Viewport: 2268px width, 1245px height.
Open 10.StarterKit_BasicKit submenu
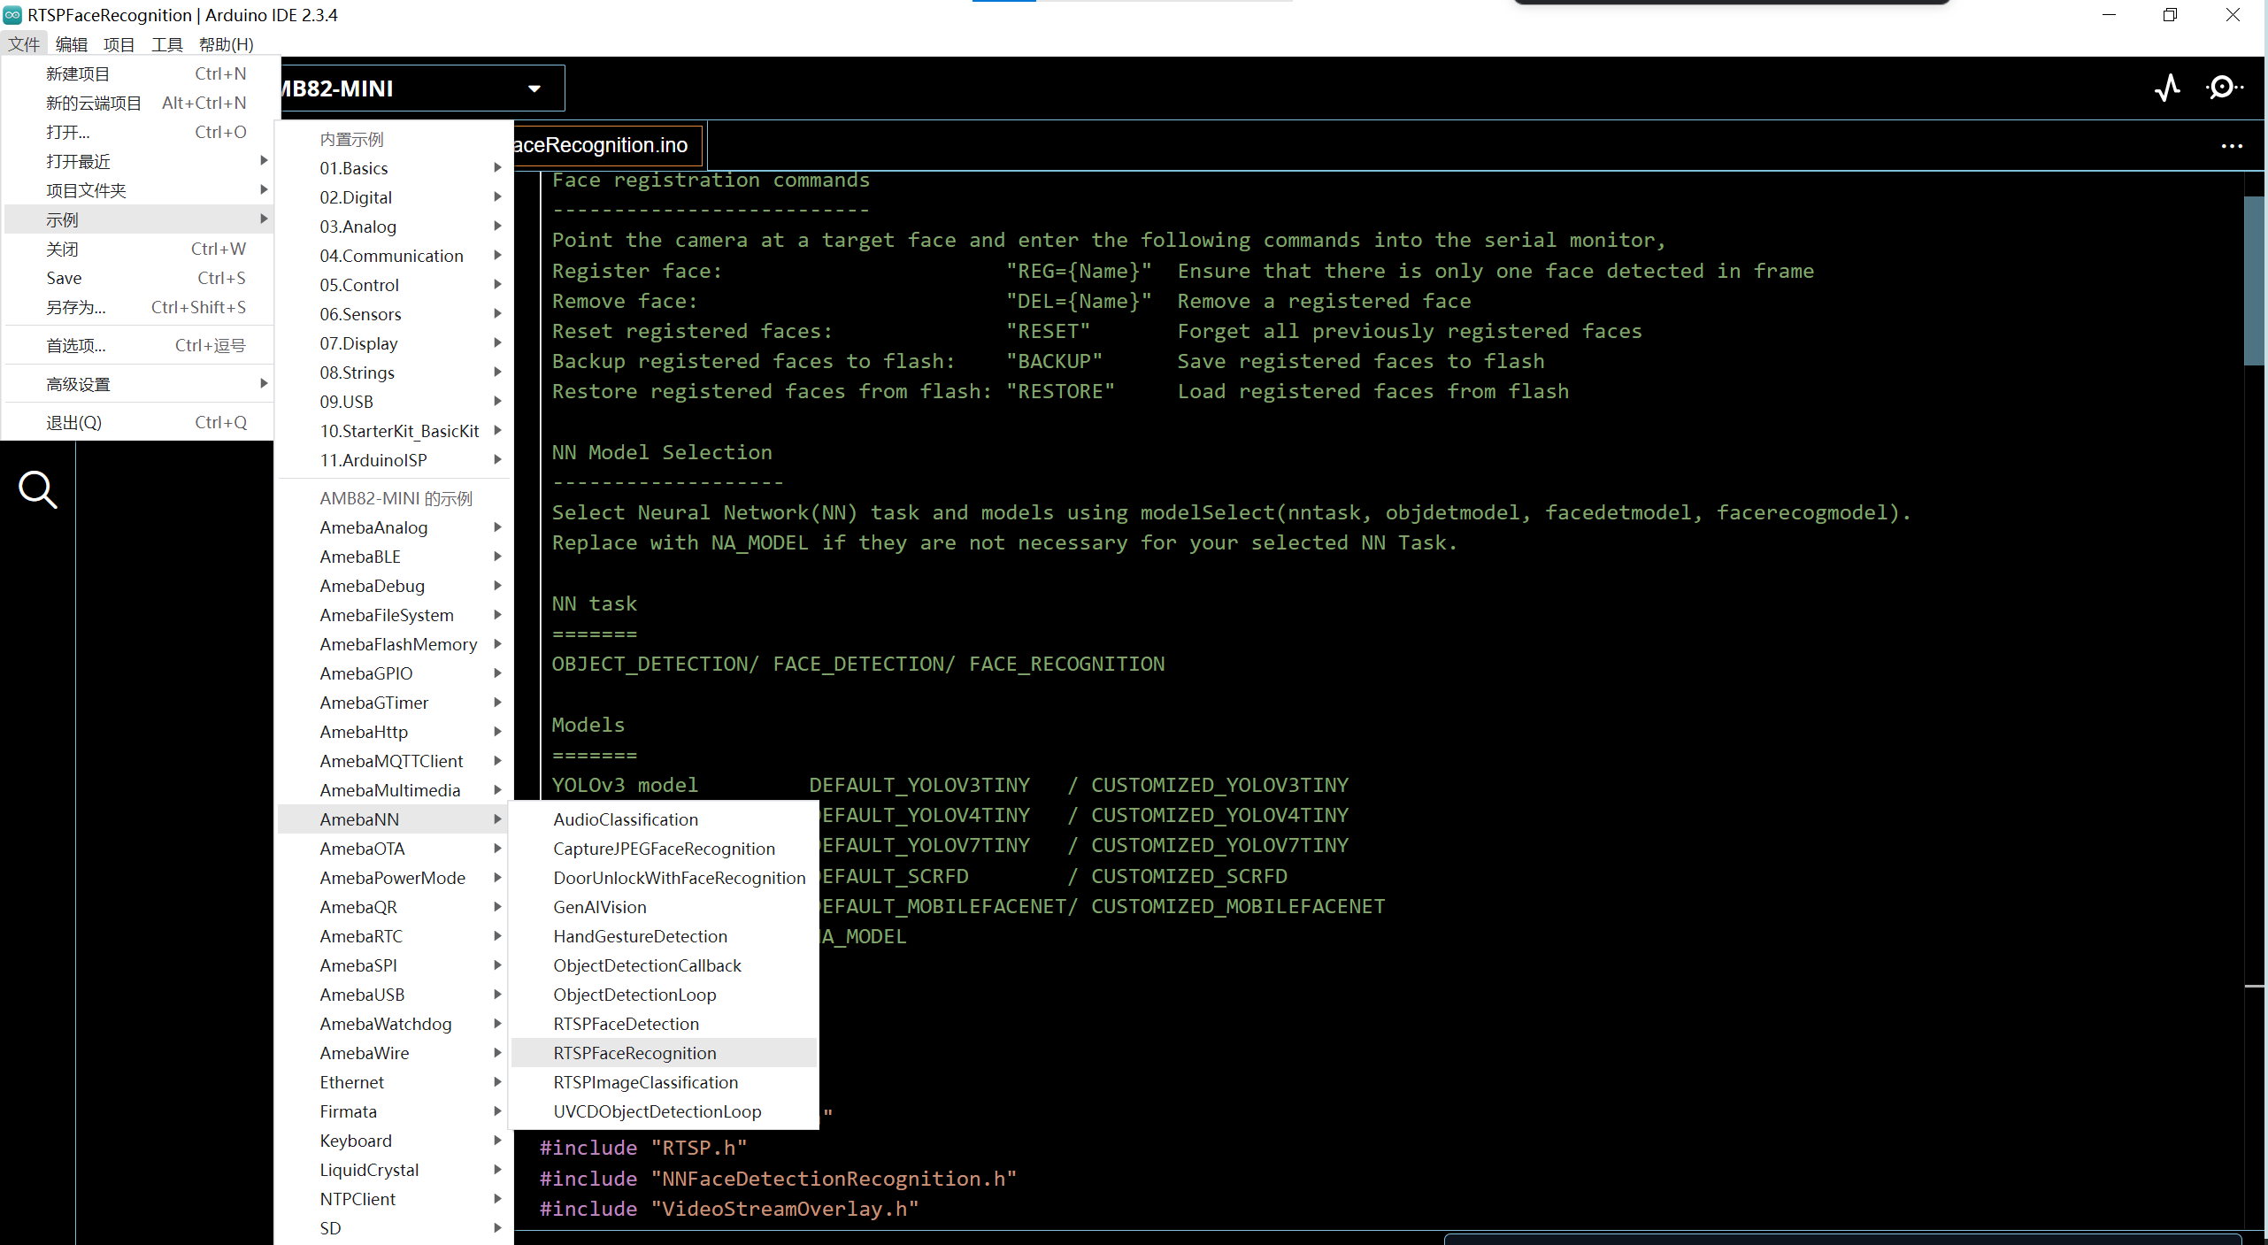[395, 431]
